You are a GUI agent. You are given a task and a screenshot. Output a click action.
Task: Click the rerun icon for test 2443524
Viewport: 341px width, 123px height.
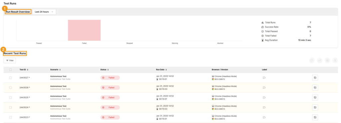[315, 107]
